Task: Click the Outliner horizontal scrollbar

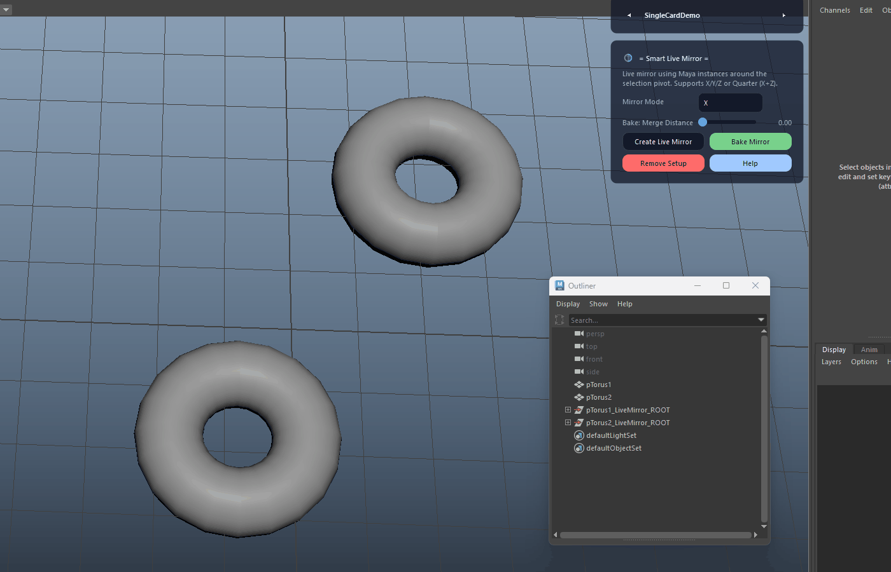Action: coord(656,535)
